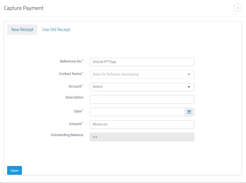Viewport: 246px width, 183px height.
Task: Click the Capture Payment dialog title
Action: click(24, 8)
